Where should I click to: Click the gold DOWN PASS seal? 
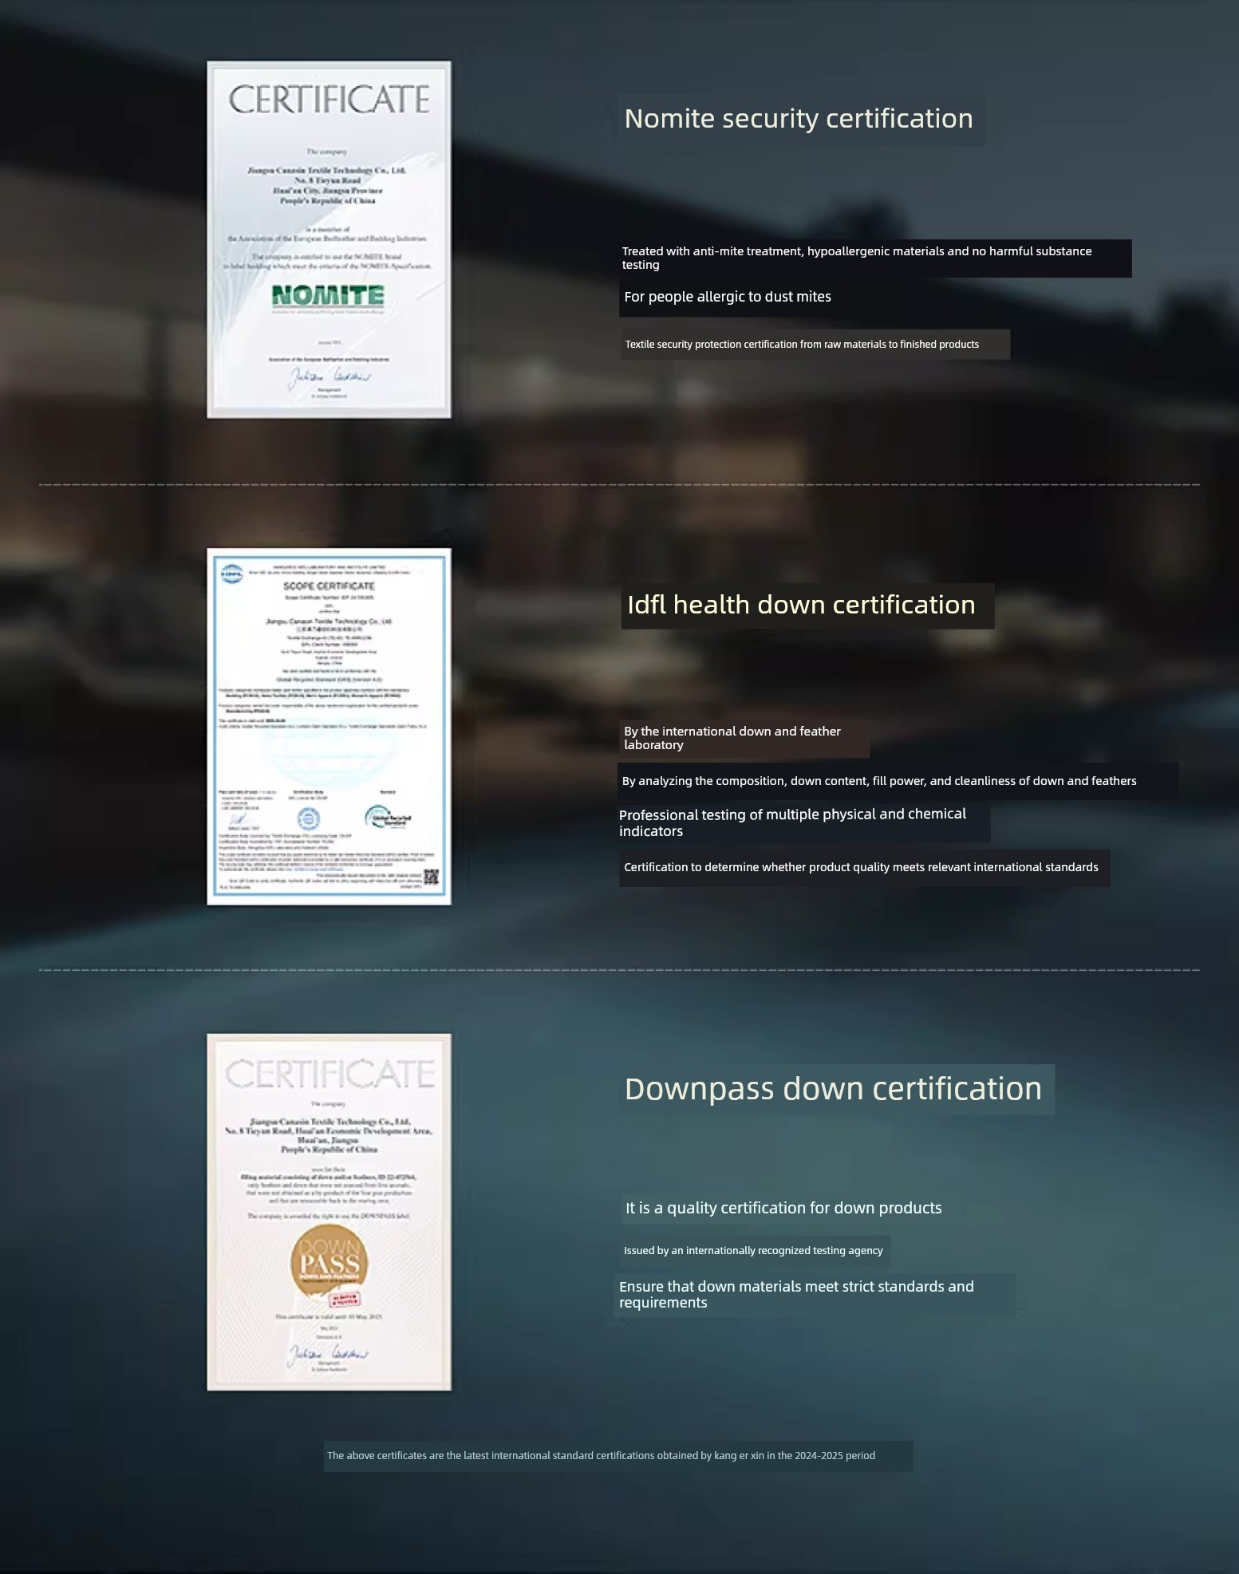coord(329,1259)
